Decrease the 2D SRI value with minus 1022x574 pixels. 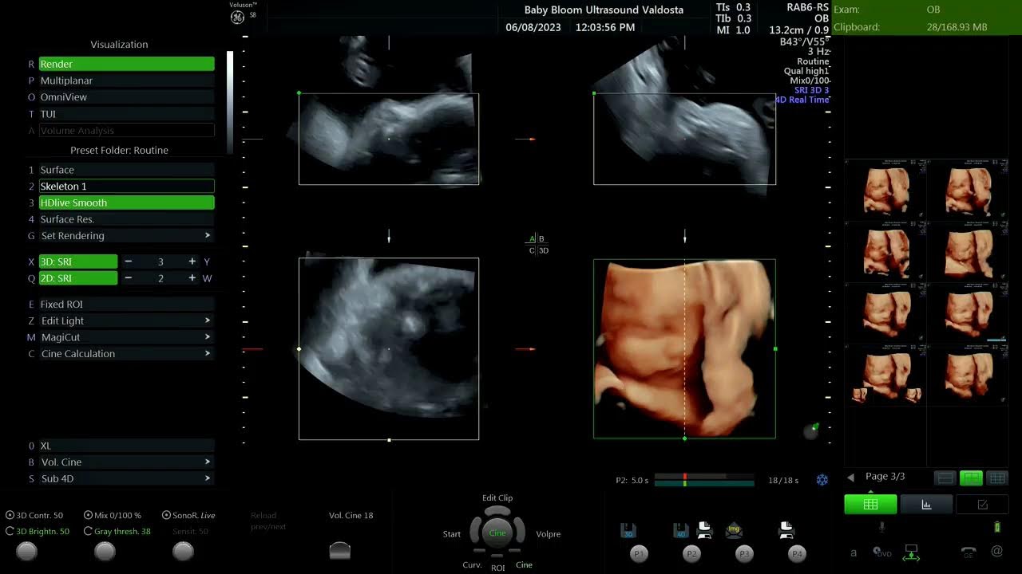129,278
